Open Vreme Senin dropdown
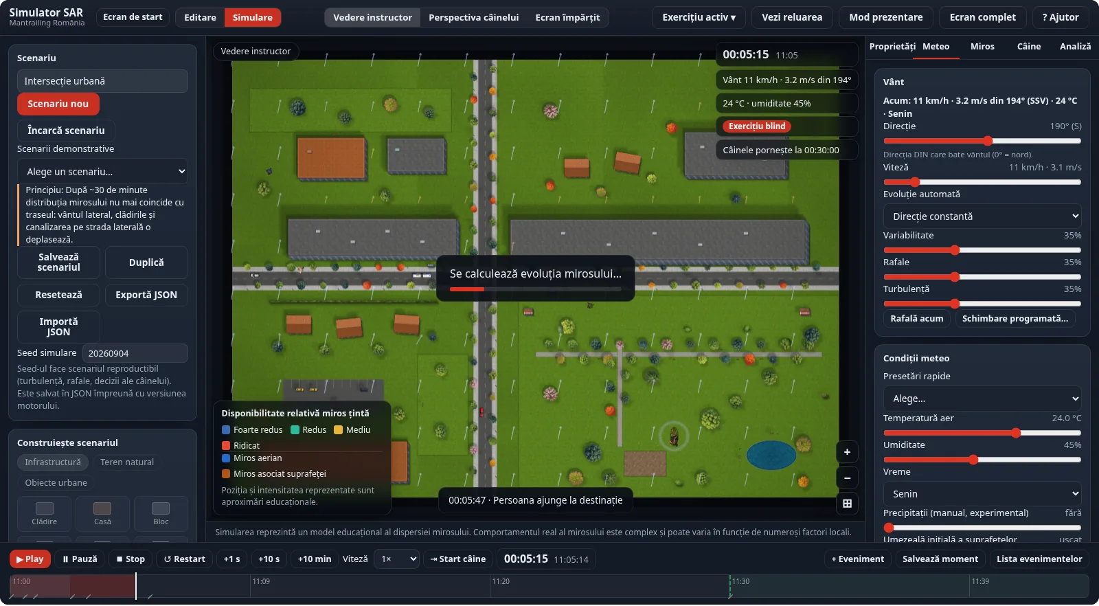This screenshot has height=606, width=1099. tap(982, 494)
